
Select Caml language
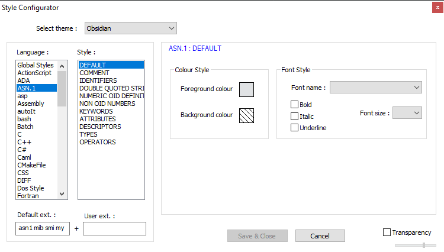coord(37,157)
